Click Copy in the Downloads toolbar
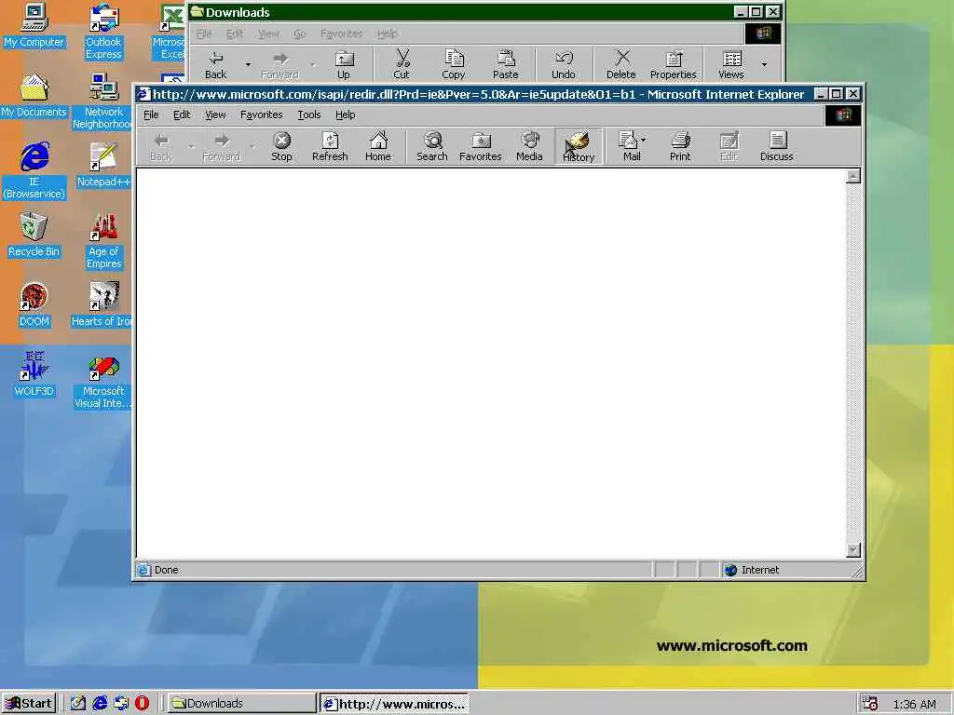The image size is (954, 715). point(454,64)
